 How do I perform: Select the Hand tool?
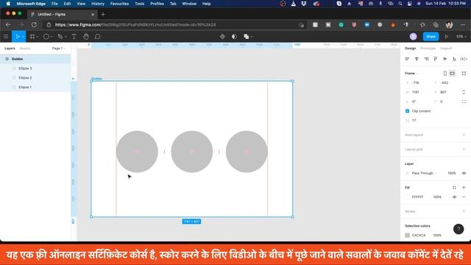(86, 37)
